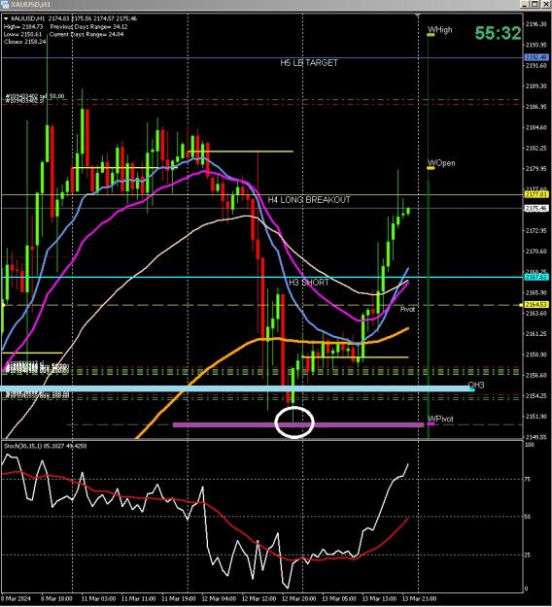Select the H4 LONG BREAKOUT text label

(309, 200)
